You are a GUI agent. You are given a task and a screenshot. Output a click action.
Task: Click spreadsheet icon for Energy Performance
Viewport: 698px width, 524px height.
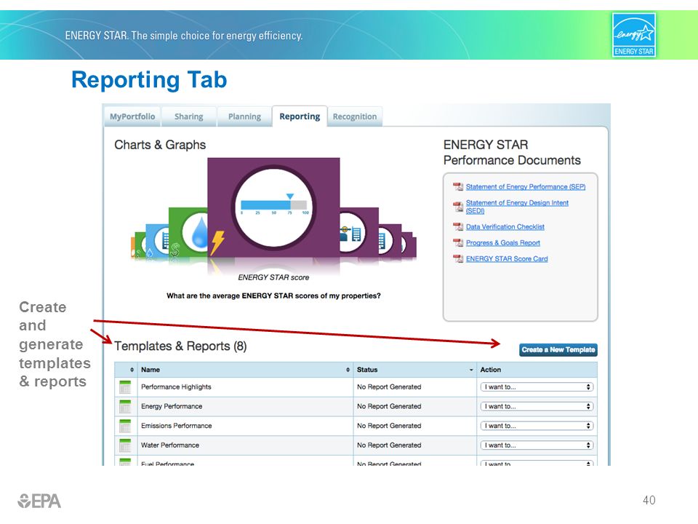[125, 406]
